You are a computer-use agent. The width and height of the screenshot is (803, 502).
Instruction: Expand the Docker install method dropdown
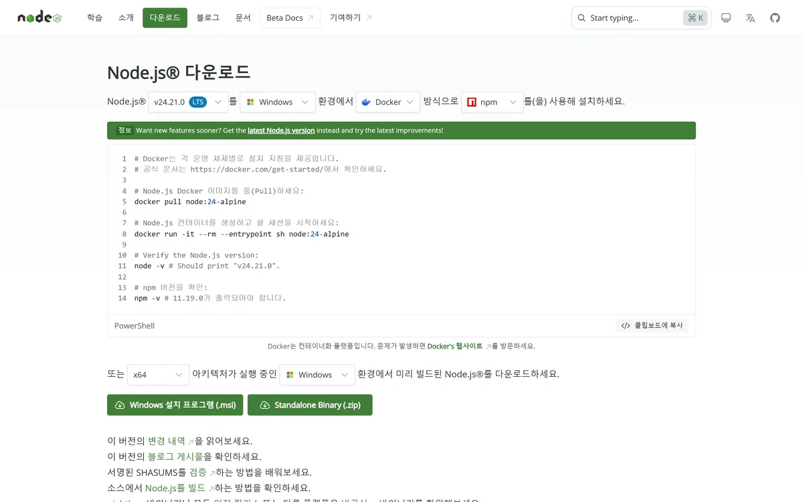coord(388,102)
